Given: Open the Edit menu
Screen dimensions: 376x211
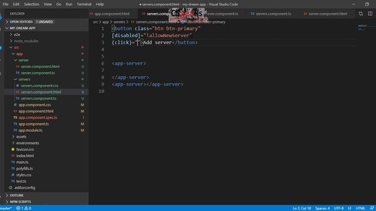Looking at the screenshot, I should click(16, 4).
